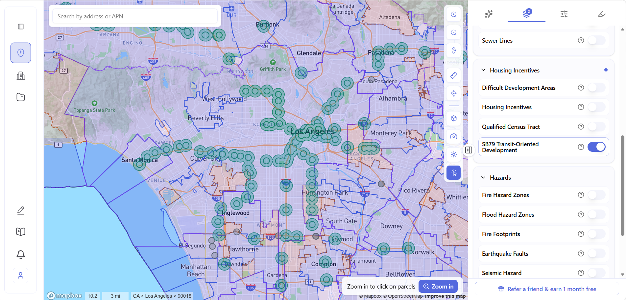Toggle the 3D cube view tool
The image size is (627, 300).
coord(454,118)
